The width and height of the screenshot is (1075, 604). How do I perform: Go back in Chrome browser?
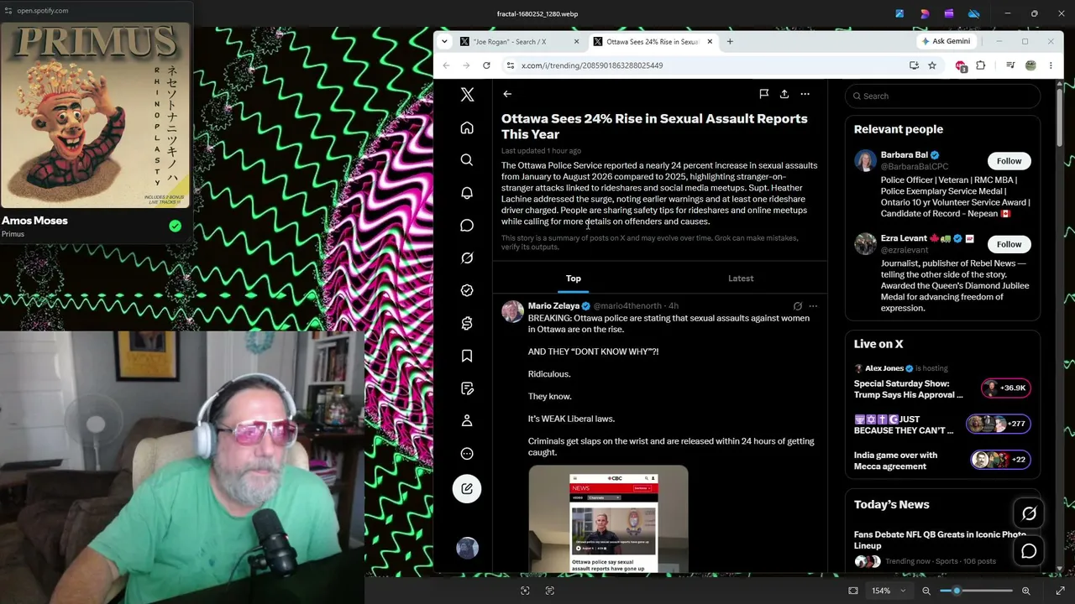(x=446, y=65)
